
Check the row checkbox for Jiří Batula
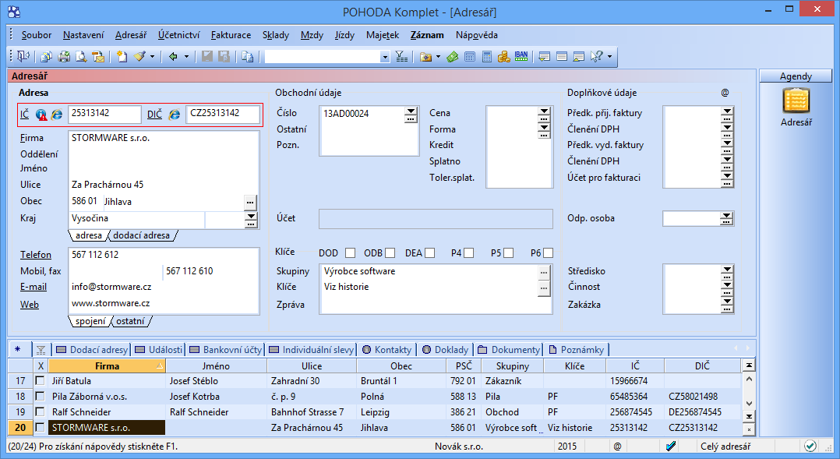pos(40,381)
